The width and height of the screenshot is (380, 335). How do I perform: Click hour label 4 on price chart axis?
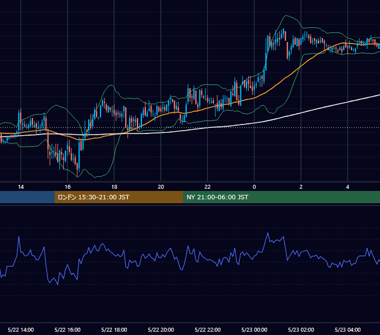tap(348, 187)
